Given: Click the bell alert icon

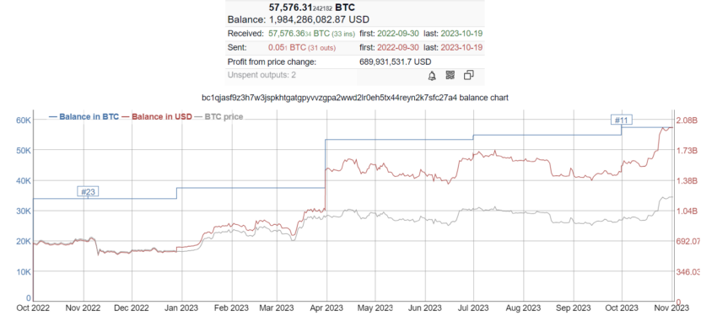Looking at the screenshot, I should 432,76.
